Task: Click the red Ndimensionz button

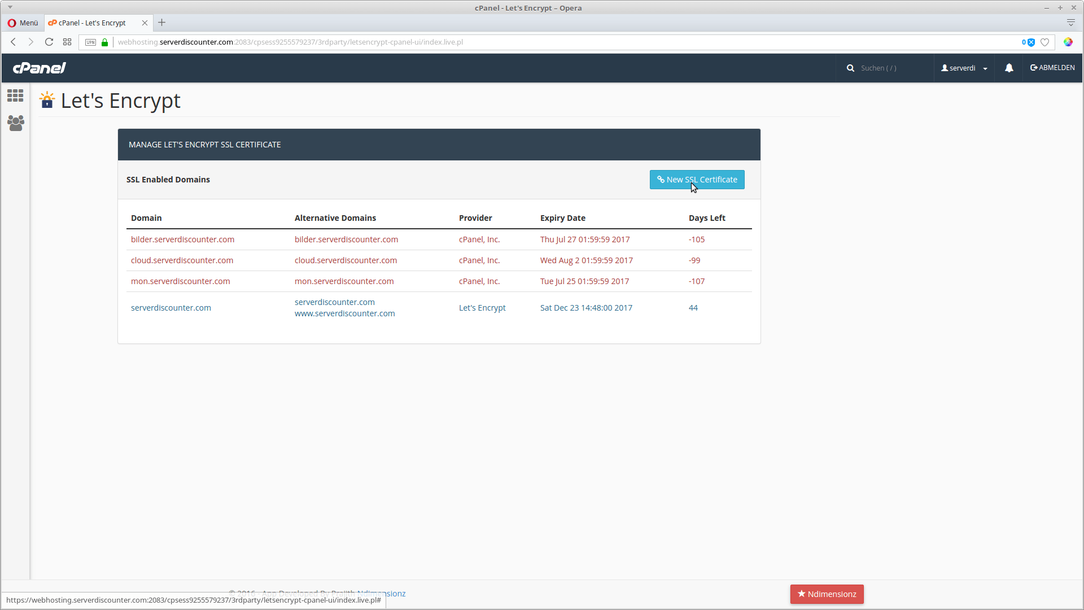Action: [x=827, y=594]
